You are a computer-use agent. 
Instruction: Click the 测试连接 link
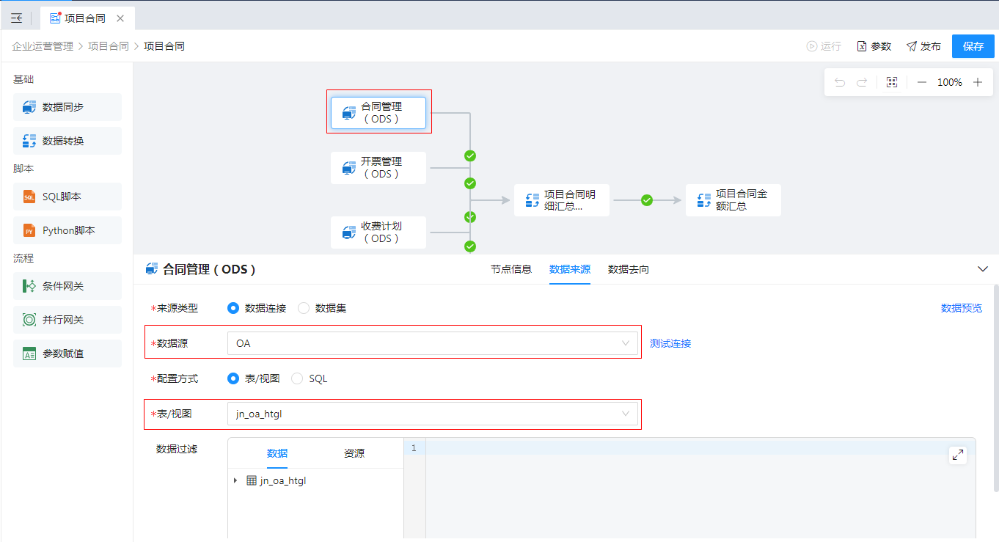(670, 343)
